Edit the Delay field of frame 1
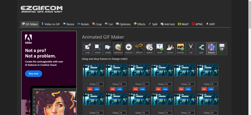 coord(100,84)
